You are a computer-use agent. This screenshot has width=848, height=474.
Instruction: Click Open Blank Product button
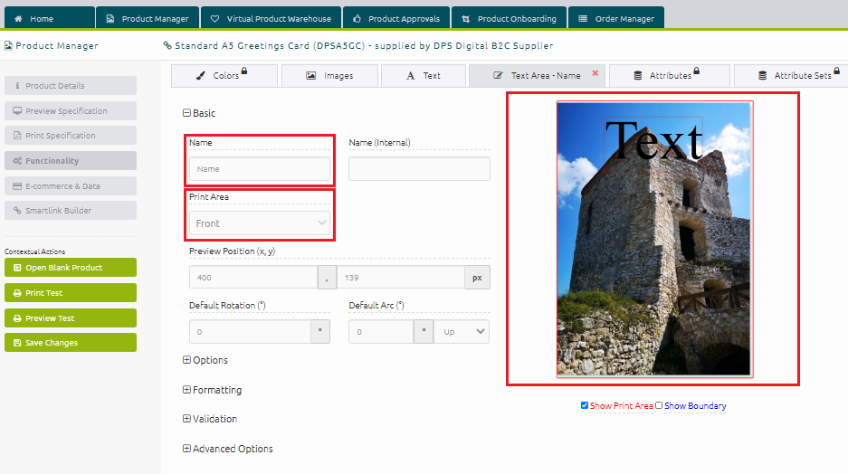click(x=71, y=268)
